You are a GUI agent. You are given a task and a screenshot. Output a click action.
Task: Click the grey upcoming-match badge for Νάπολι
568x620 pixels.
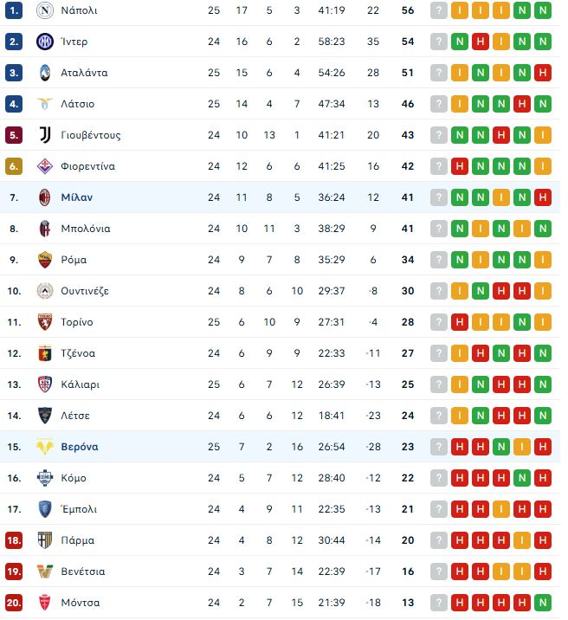[439, 10]
